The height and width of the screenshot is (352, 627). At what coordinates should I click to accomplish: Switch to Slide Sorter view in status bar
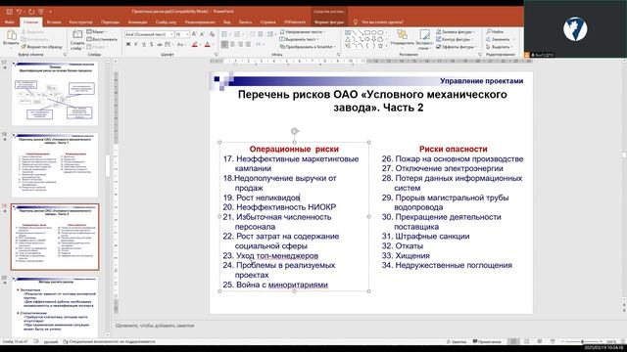pyautogui.click(x=527, y=341)
